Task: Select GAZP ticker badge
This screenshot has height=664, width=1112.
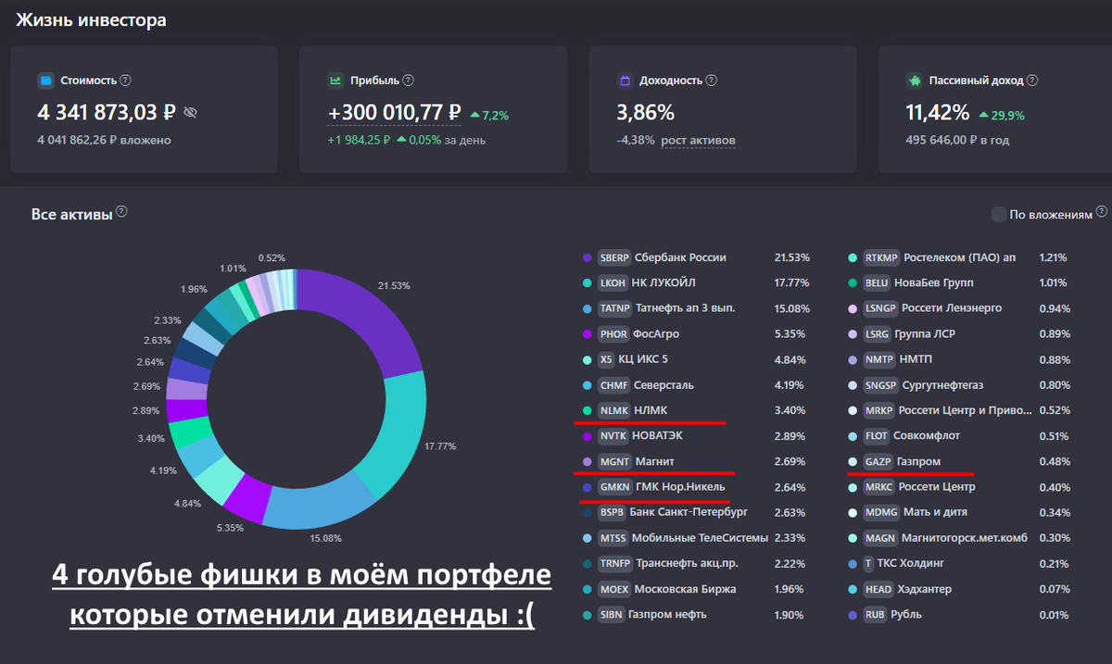Action: click(x=878, y=461)
